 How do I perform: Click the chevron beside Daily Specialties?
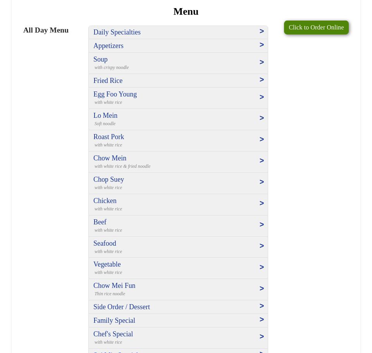[262, 31]
